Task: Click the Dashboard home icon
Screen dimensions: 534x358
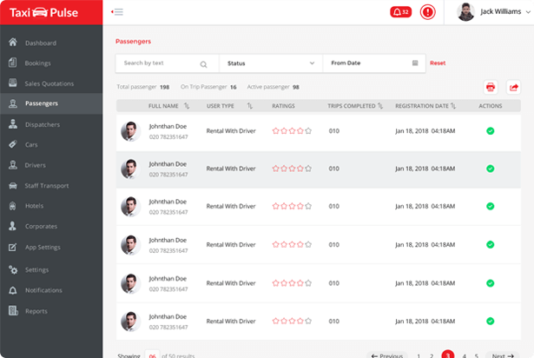Action: pos(13,43)
